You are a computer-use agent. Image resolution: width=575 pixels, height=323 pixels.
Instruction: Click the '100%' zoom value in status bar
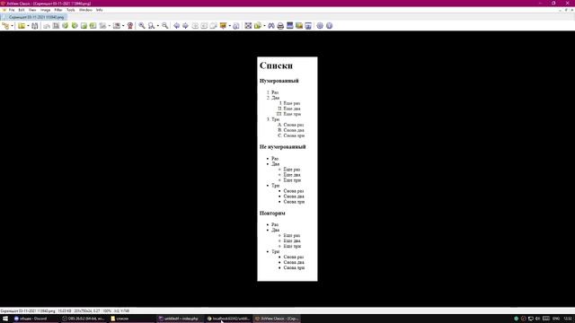[x=107, y=311]
